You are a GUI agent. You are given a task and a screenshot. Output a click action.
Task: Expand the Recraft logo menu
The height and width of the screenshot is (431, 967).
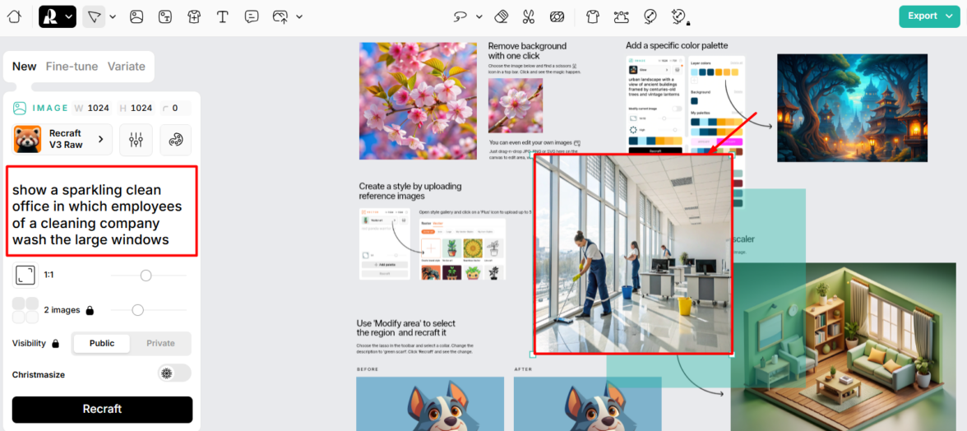click(x=58, y=16)
